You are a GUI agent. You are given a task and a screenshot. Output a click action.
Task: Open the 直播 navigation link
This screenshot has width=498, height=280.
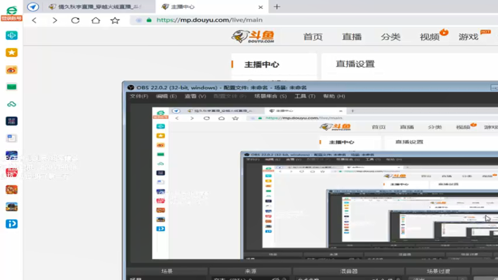(x=352, y=37)
